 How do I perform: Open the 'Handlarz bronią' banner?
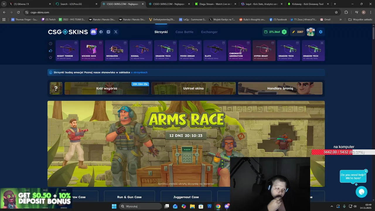(280, 88)
